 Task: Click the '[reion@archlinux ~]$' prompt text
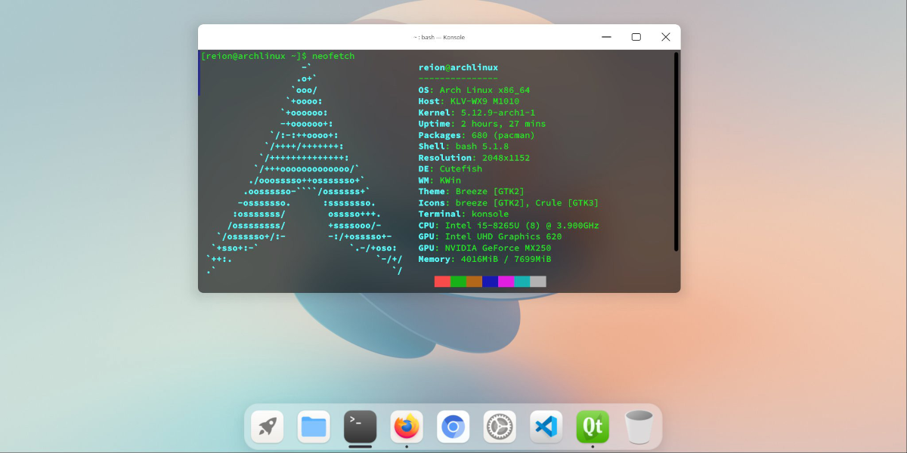254,56
